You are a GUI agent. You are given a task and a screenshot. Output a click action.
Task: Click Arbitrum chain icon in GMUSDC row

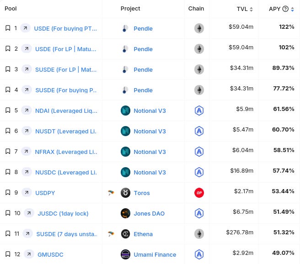click(199, 254)
